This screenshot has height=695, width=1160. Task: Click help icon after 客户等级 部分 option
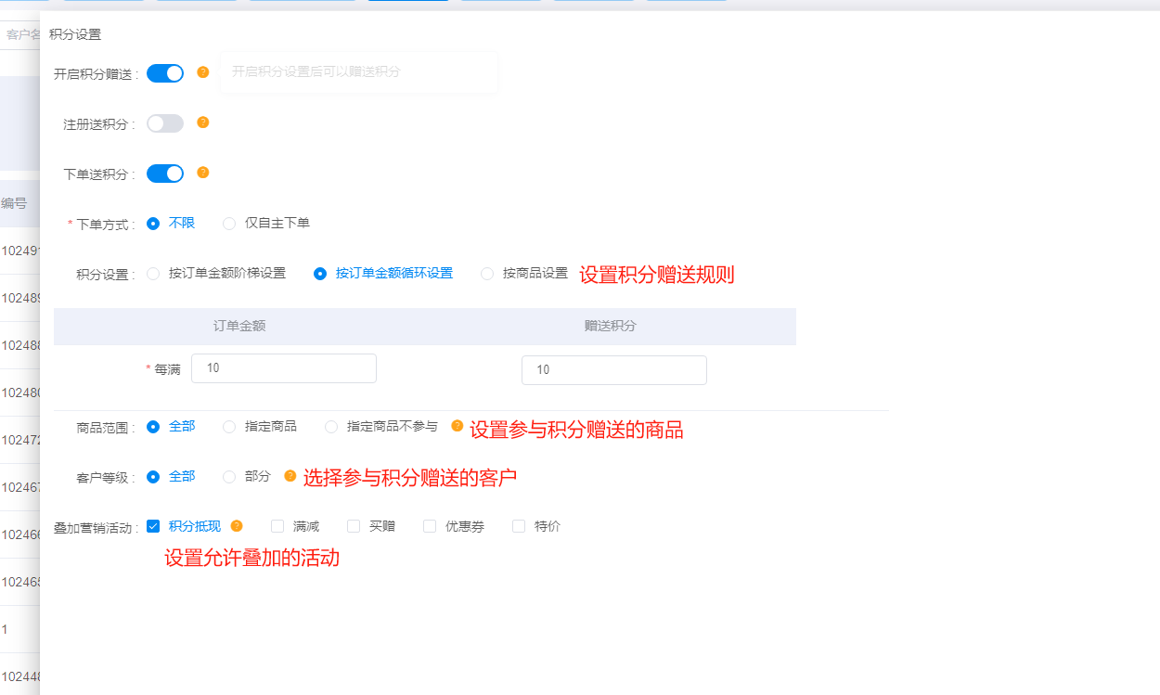[x=290, y=476]
